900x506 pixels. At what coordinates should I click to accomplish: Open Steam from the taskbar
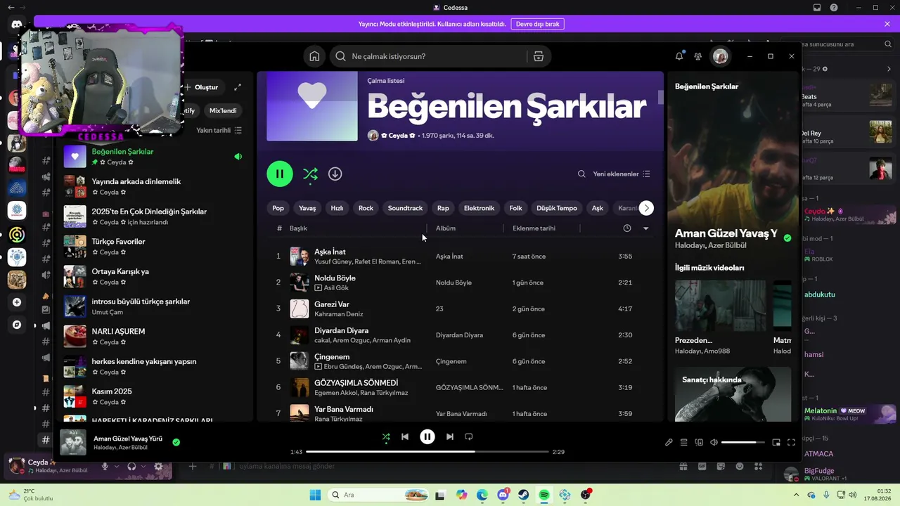(x=524, y=495)
